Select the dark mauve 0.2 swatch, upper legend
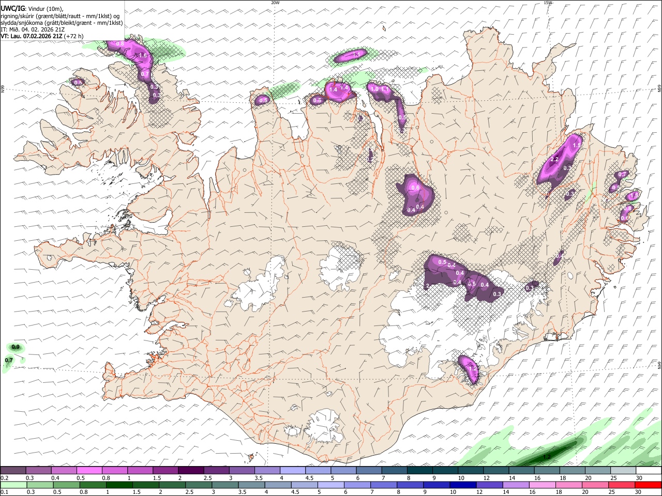662x496 pixels. point(13,471)
